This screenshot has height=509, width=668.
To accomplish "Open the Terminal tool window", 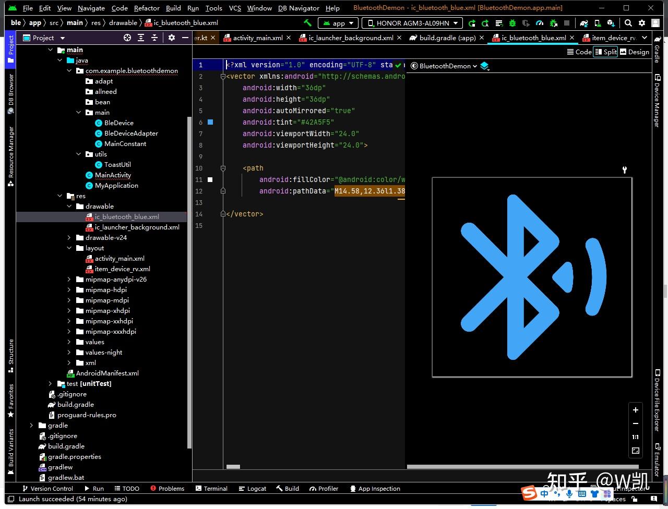I will click(x=211, y=489).
